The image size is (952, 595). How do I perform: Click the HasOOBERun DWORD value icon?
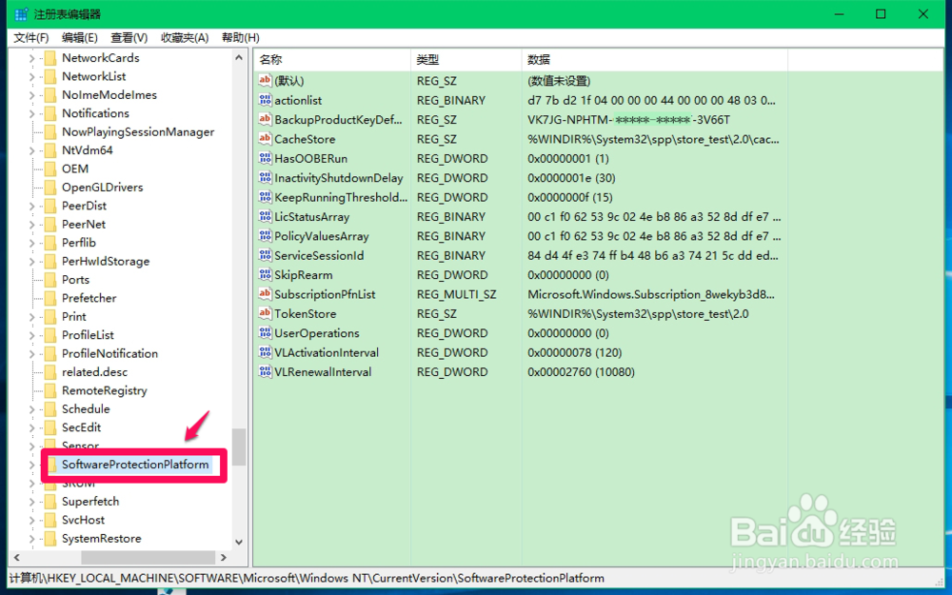coord(265,158)
